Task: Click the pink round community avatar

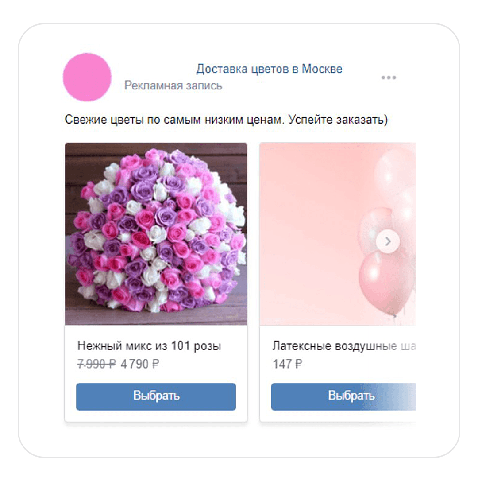Action: [87, 77]
